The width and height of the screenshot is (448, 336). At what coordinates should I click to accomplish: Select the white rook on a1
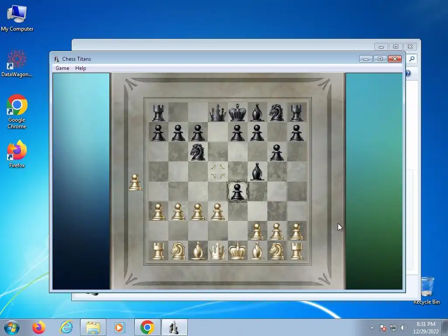click(x=158, y=251)
